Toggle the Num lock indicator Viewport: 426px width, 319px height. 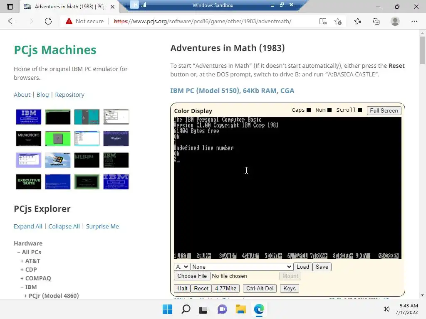[329, 110]
